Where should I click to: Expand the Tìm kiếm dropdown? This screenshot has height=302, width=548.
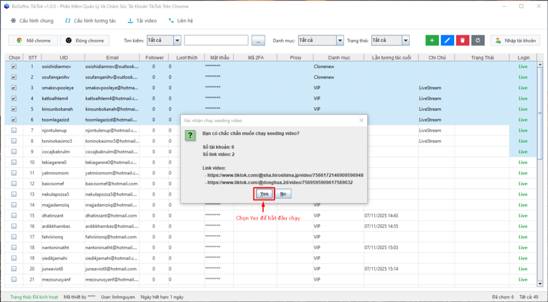(177, 41)
